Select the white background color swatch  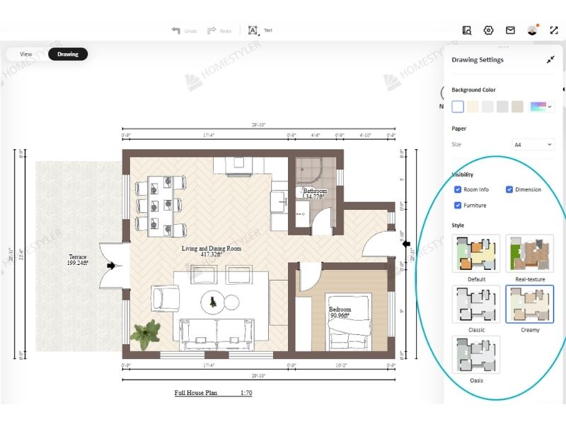(458, 107)
